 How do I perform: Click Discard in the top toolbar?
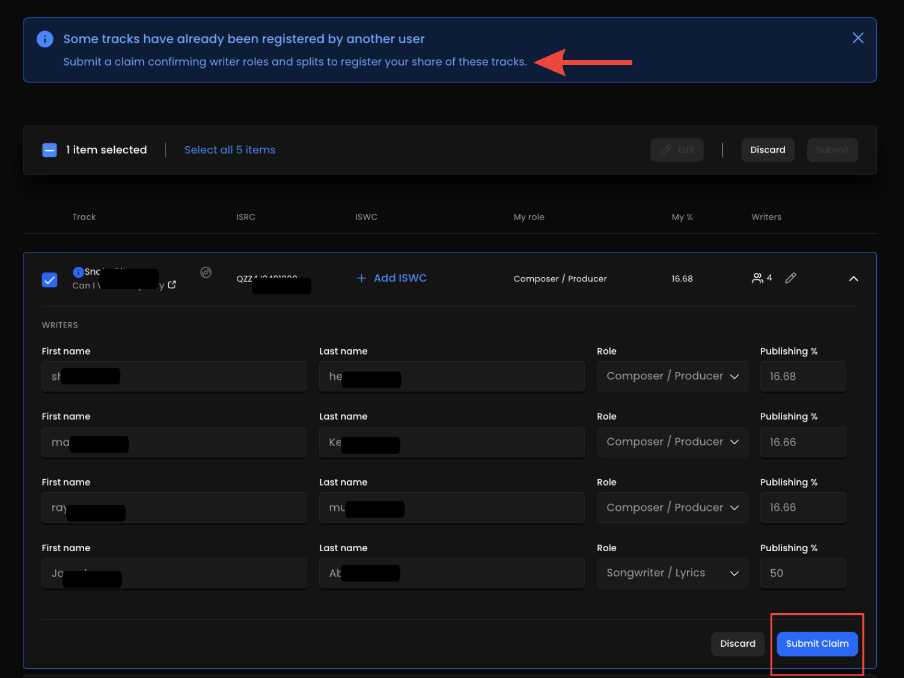coord(768,150)
